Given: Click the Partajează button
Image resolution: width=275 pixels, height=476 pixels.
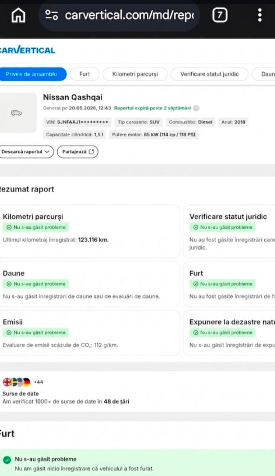Looking at the screenshot, I should click(x=77, y=152).
